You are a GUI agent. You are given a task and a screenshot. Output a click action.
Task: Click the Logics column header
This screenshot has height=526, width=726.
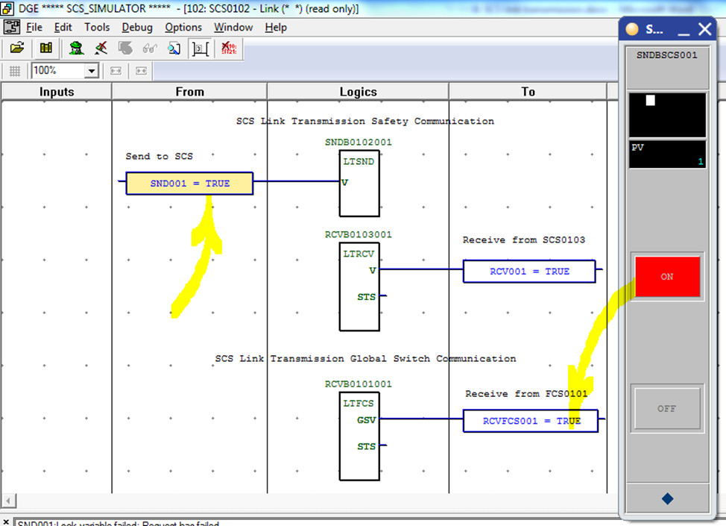click(358, 92)
